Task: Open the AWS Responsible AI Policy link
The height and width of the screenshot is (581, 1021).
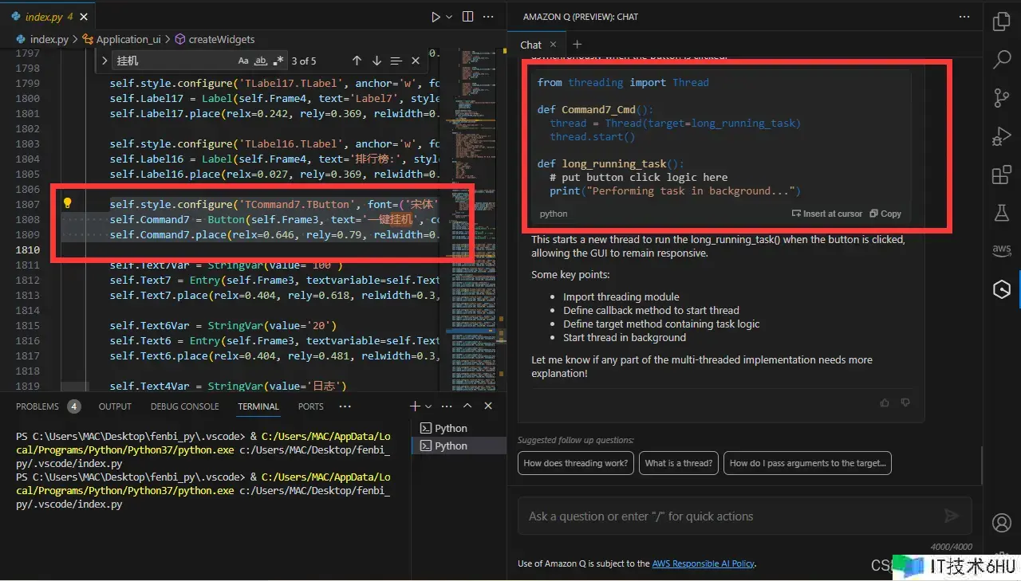Action: pyautogui.click(x=704, y=563)
